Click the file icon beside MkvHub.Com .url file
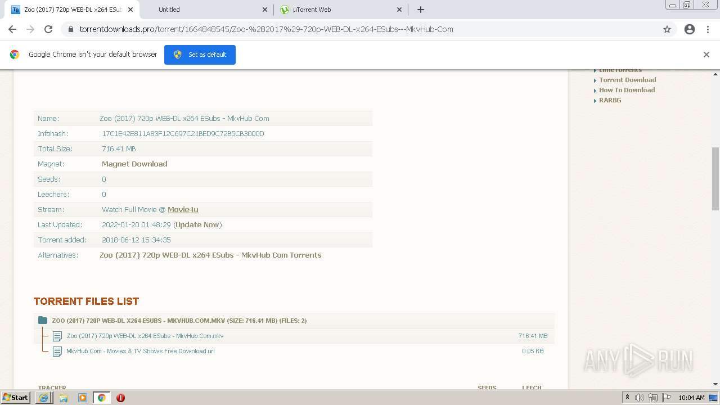 click(x=57, y=352)
